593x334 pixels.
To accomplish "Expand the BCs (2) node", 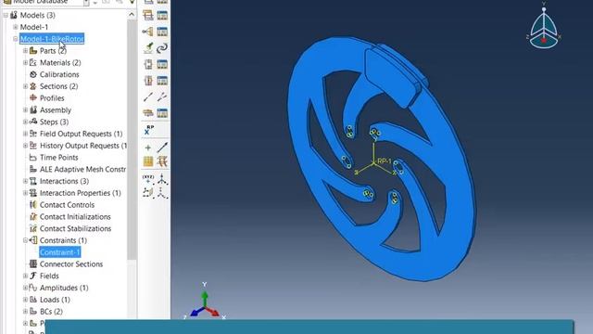I will point(25,312).
